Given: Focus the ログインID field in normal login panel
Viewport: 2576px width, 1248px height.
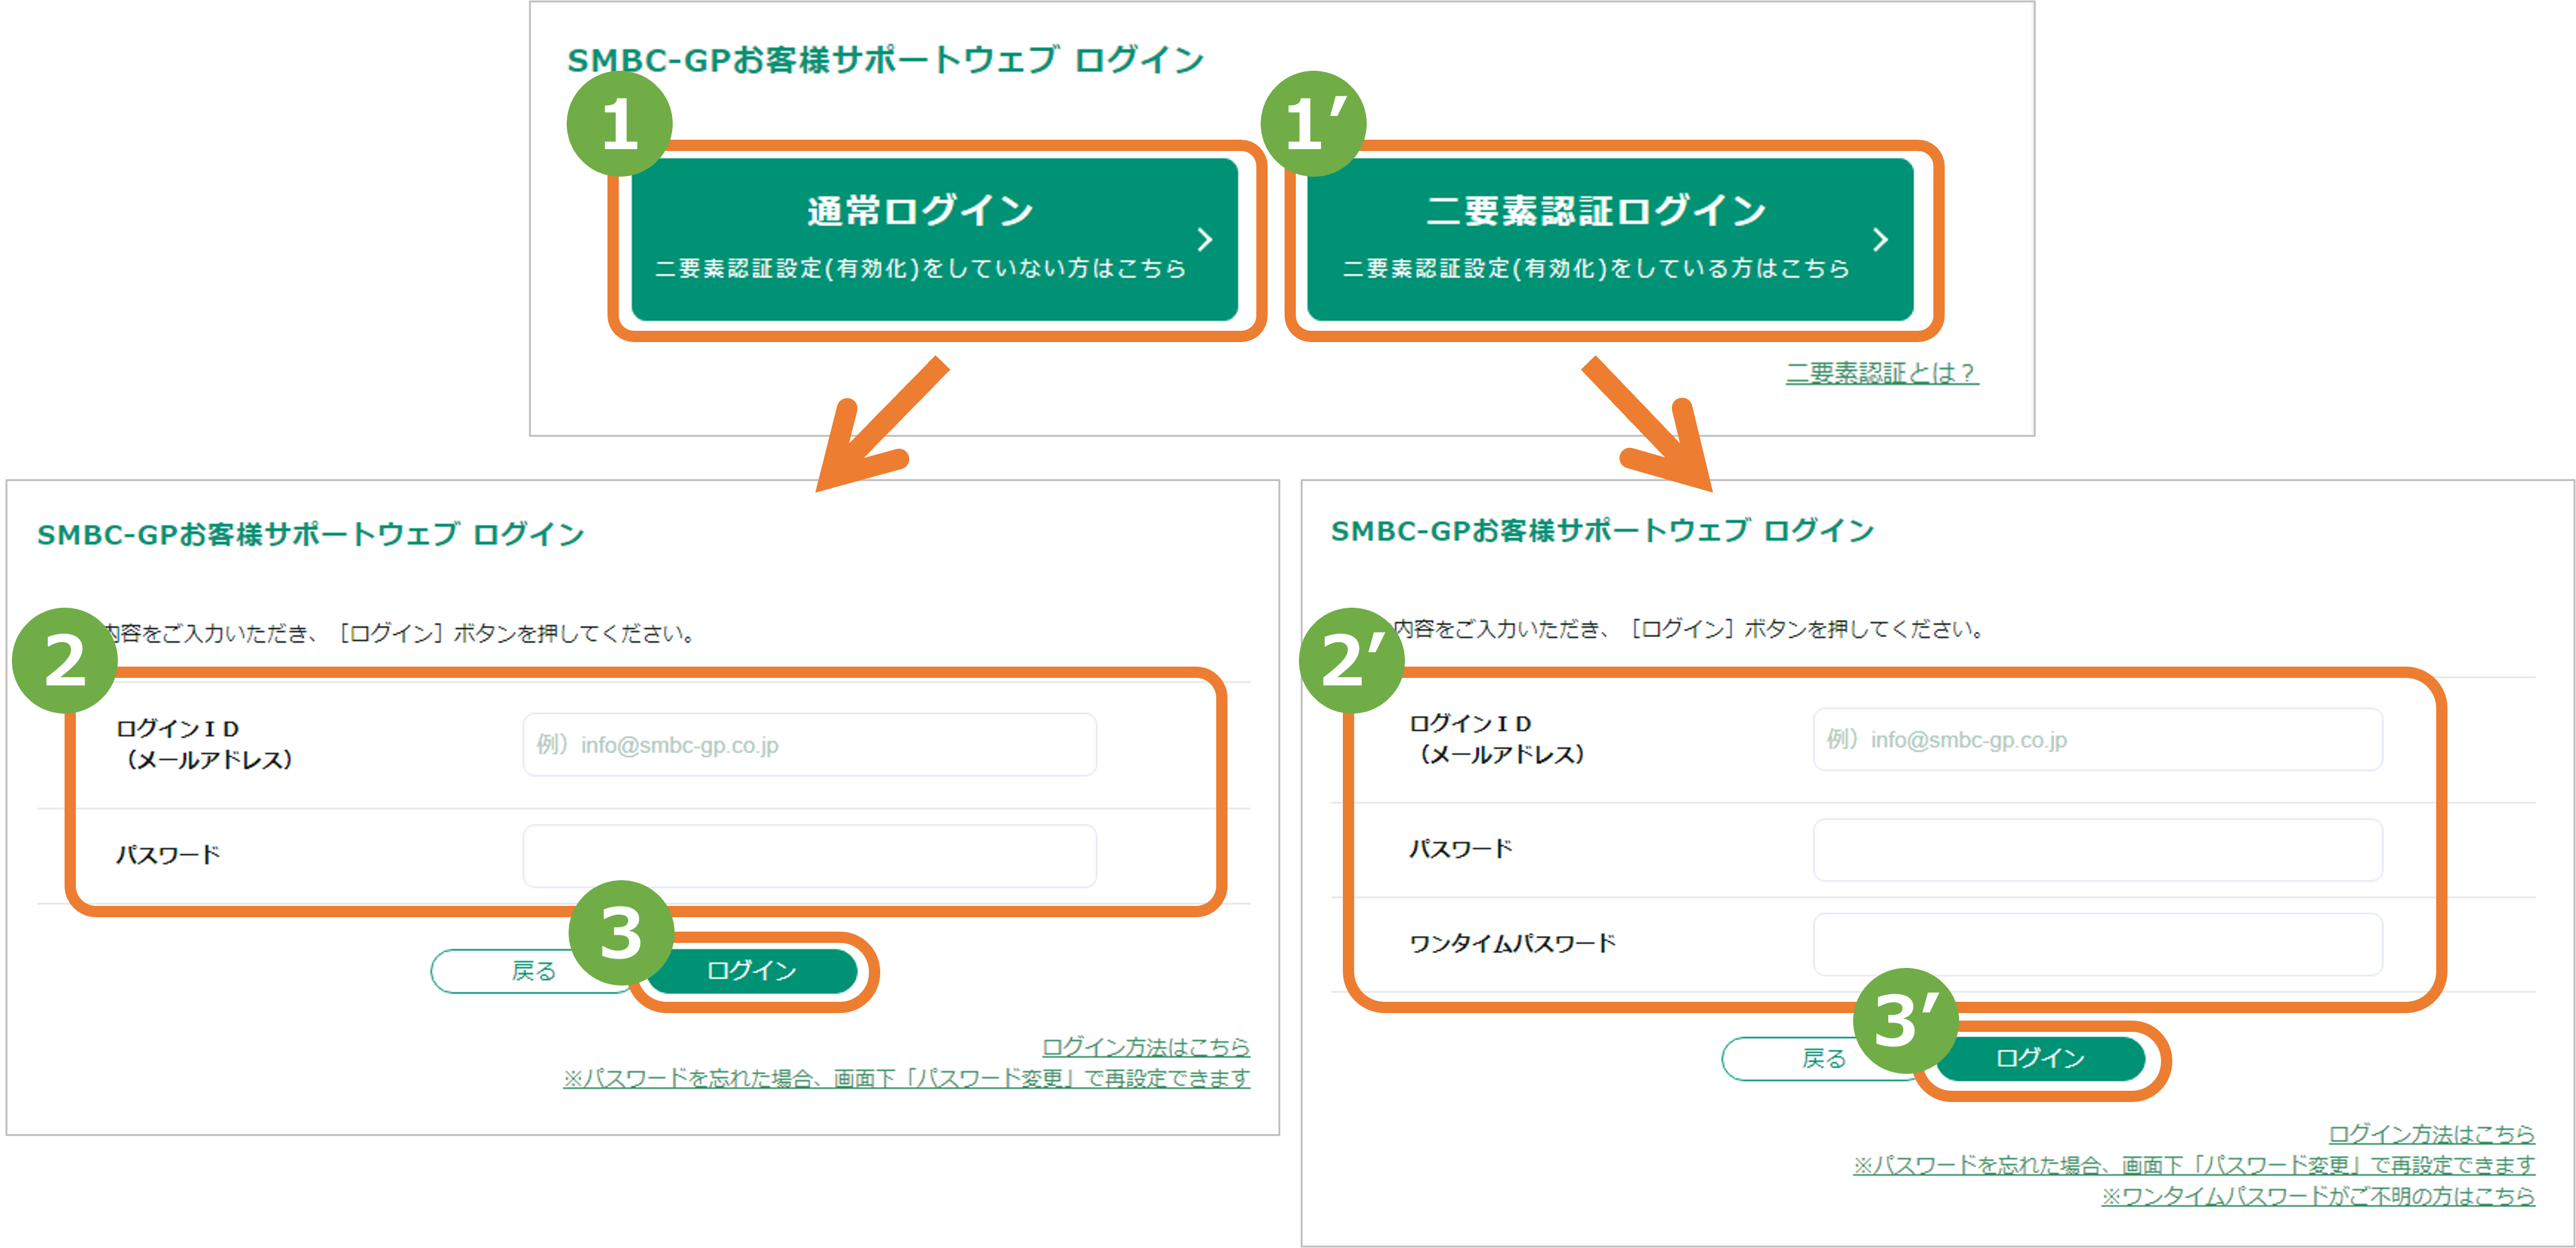Looking at the screenshot, I should pyautogui.click(x=809, y=744).
